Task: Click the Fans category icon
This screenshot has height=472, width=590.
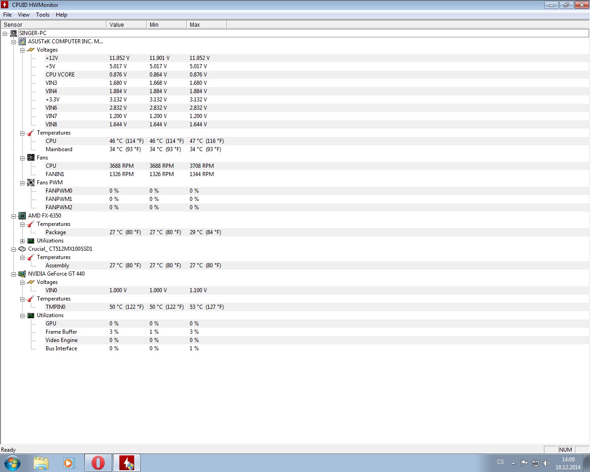Action: click(x=31, y=158)
